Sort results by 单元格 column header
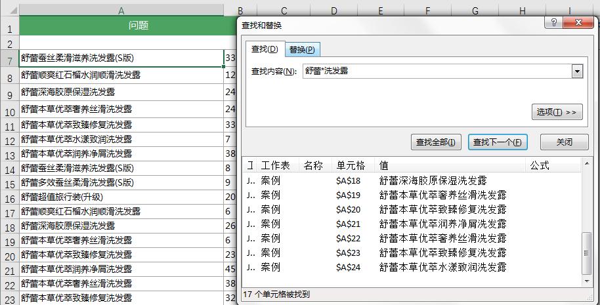This screenshot has width=600, height=305. (351, 165)
